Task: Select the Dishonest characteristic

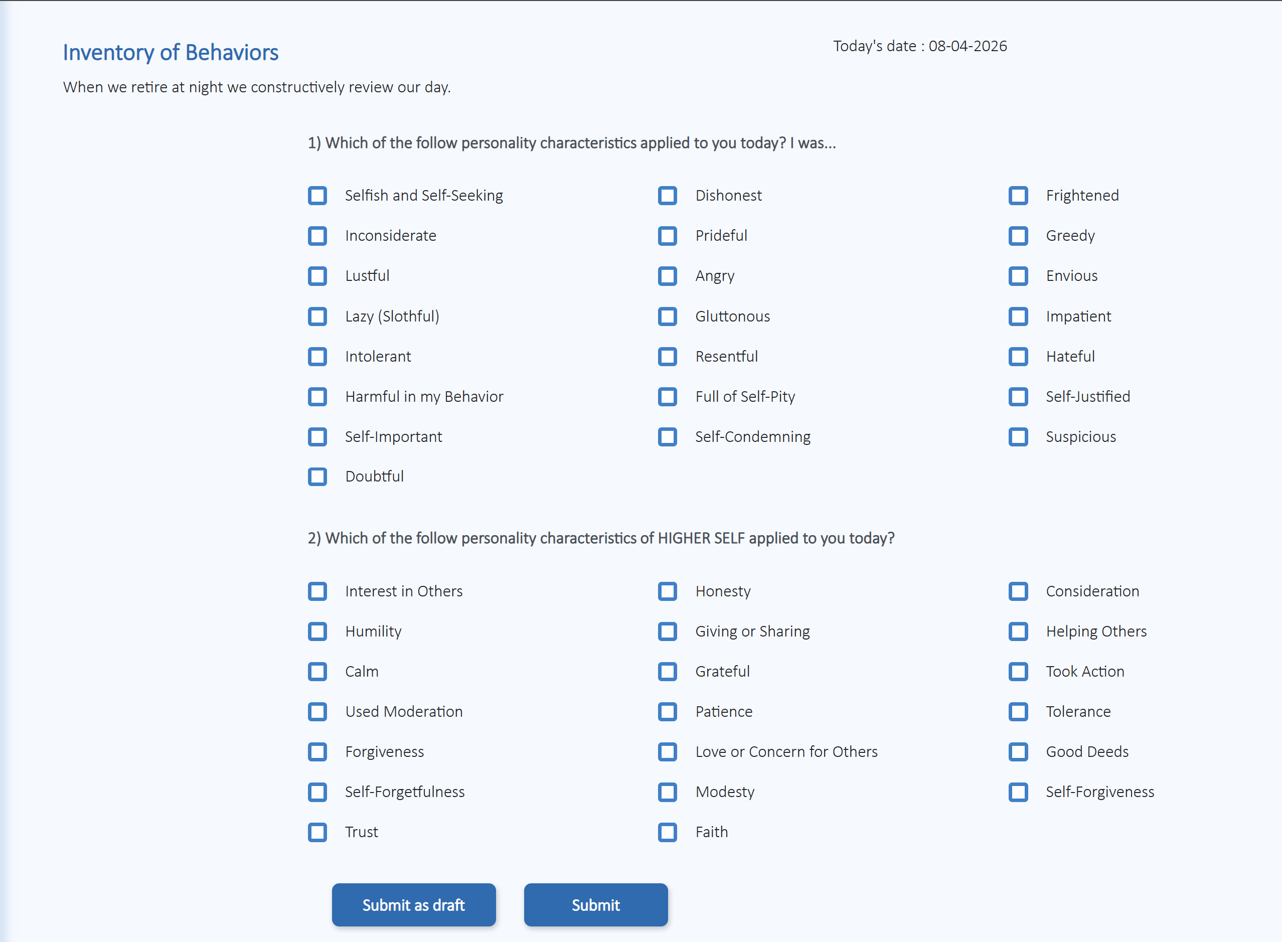Action: point(668,196)
